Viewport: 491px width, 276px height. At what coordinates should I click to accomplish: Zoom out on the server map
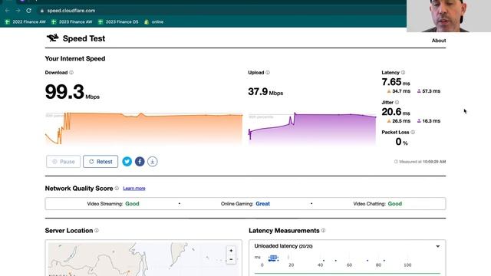(231, 259)
